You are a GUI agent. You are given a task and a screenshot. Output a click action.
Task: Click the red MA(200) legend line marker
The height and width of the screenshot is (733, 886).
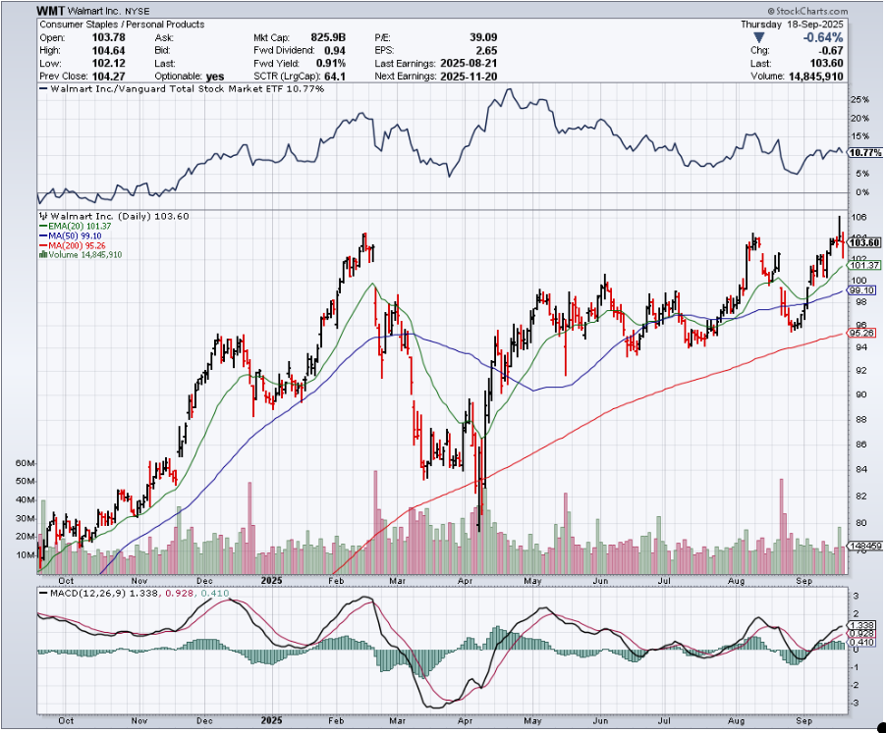(x=43, y=245)
